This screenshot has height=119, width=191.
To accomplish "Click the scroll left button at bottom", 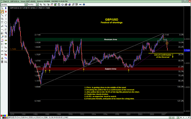I will coord(170,117).
